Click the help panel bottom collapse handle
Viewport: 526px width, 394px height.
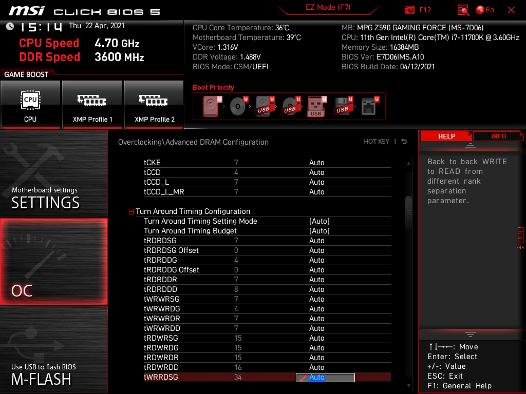click(471, 334)
